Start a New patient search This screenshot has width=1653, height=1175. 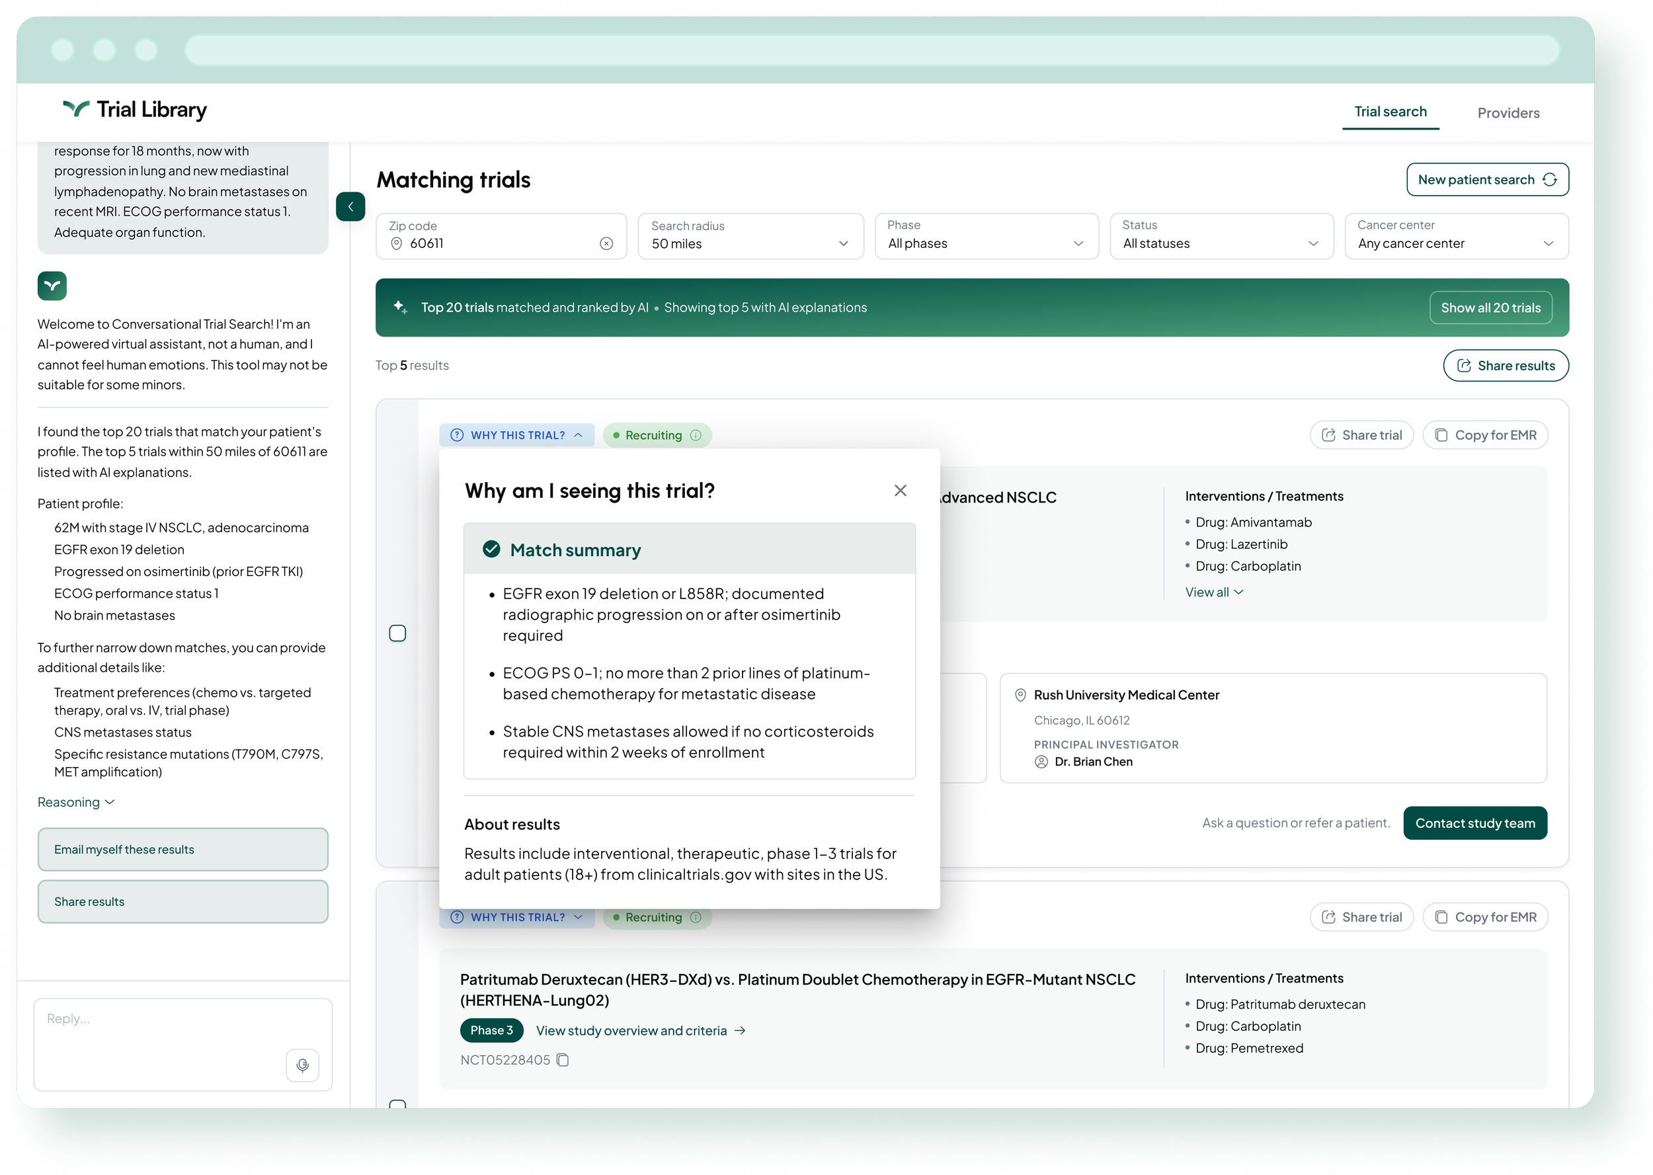[1486, 179]
